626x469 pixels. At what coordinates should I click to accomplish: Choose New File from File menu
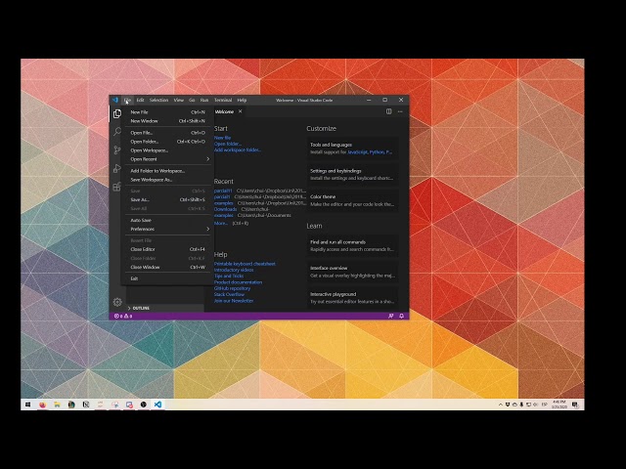(167, 112)
